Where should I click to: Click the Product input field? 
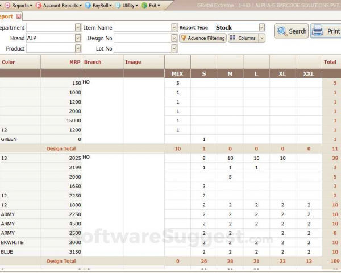[x=50, y=49]
